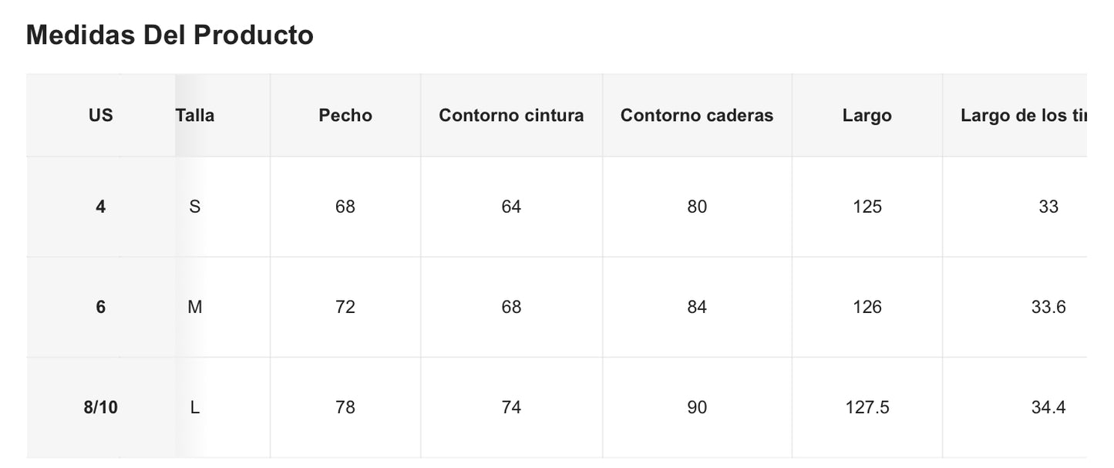Select length value 127.5 cell
This screenshot has width=1114, height=468.
click(x=867, y=407)
